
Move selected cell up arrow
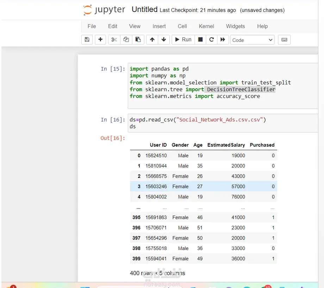[152, 40]
